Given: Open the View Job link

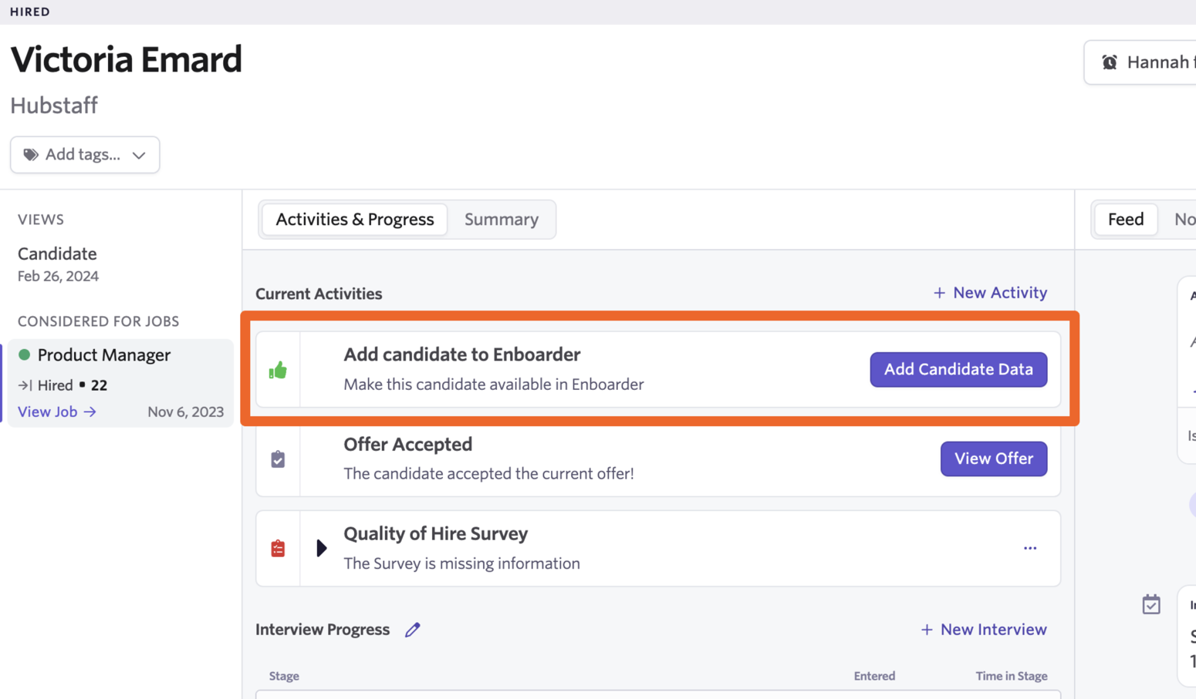Looking at the screenshot, I should 57,412.
